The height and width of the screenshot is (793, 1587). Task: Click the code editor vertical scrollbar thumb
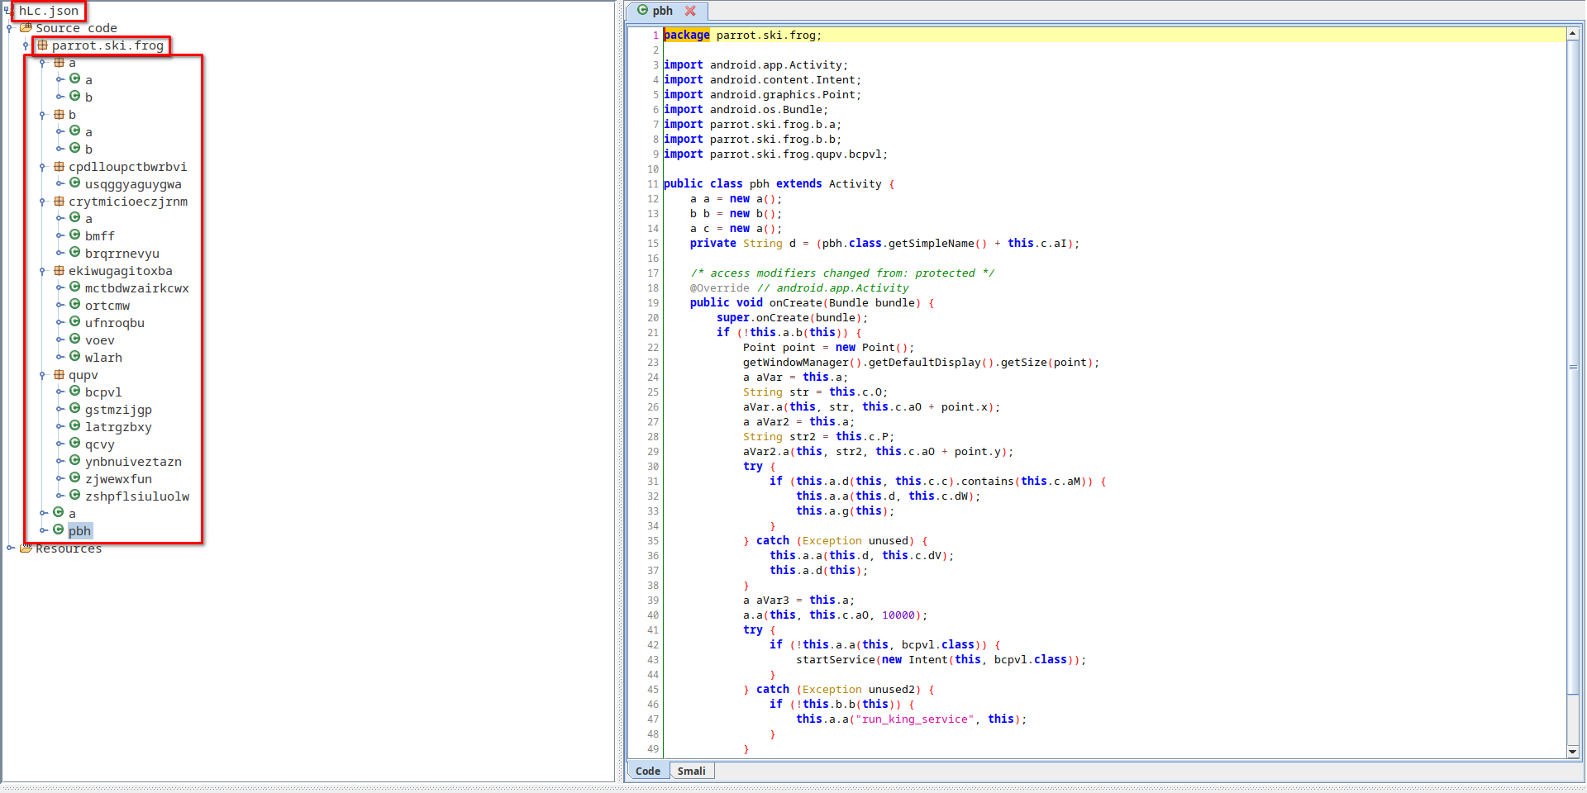(x=1572, y=368)
